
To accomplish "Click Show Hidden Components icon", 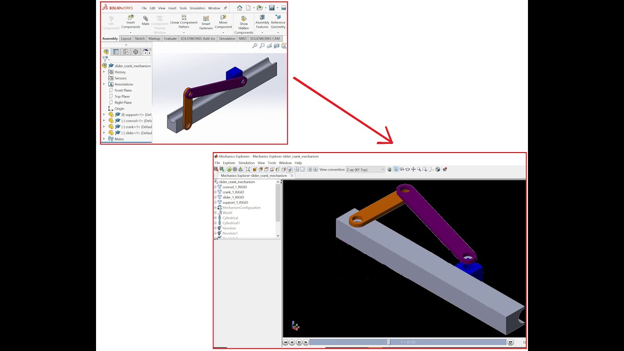I will 244,19.
